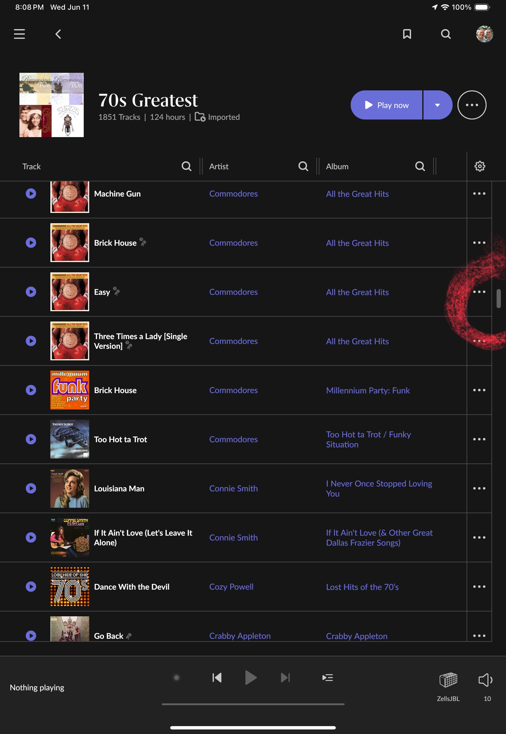506x734 pixels.
Task: Open bookmarks icon in top bar
Action: (407, 34)
